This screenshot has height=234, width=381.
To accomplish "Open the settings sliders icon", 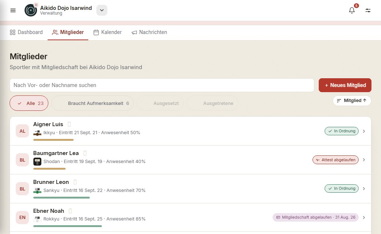I will (x=368, y=10).
